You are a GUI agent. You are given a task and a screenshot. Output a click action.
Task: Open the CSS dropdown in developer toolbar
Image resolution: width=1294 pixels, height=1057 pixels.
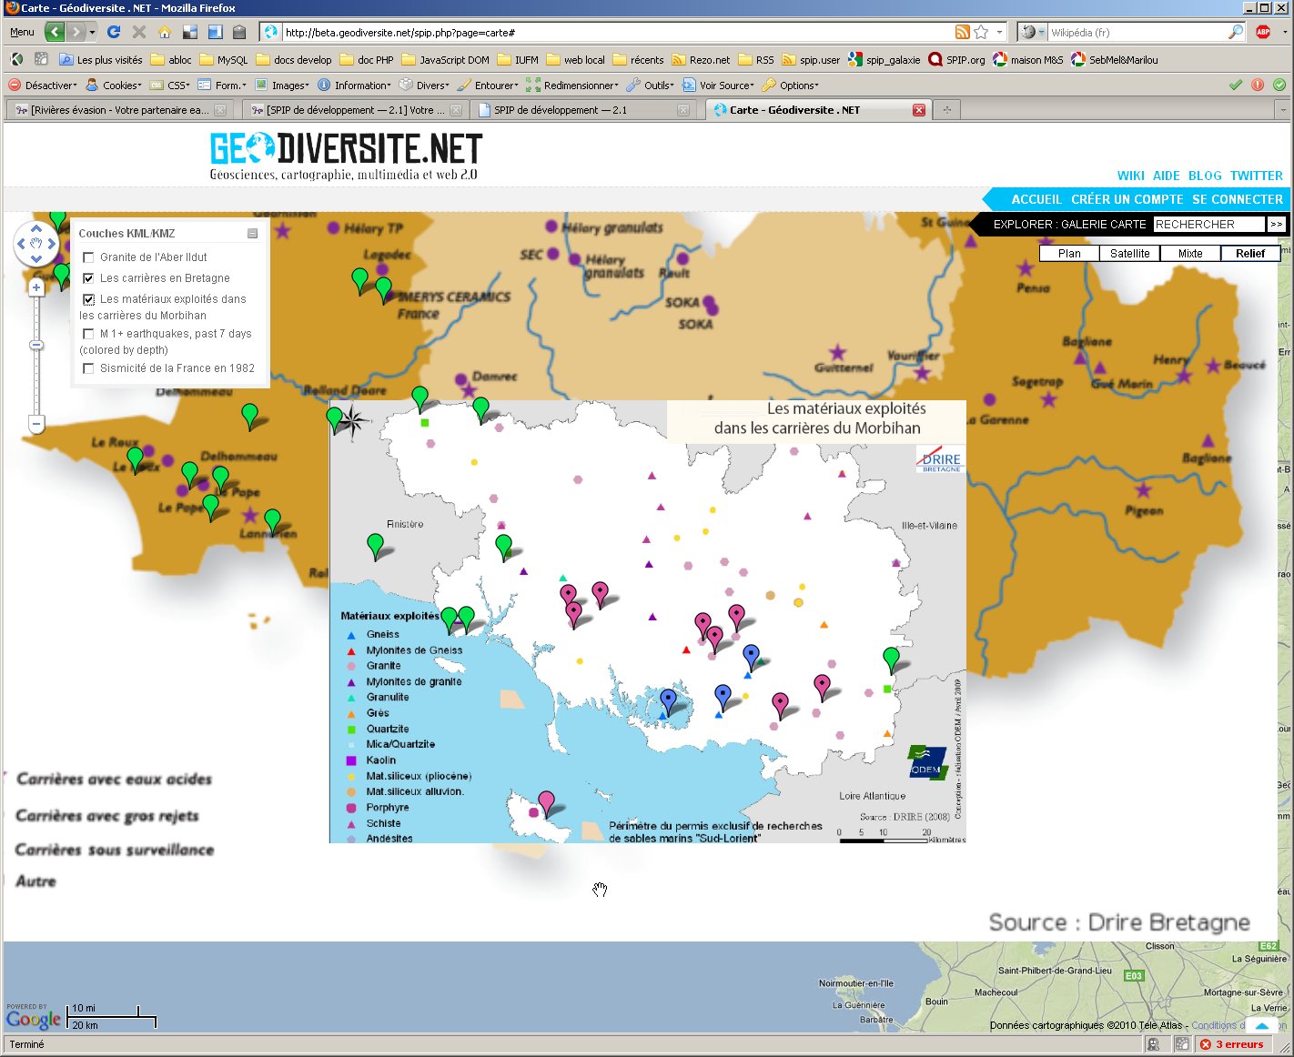click(170, 85)
